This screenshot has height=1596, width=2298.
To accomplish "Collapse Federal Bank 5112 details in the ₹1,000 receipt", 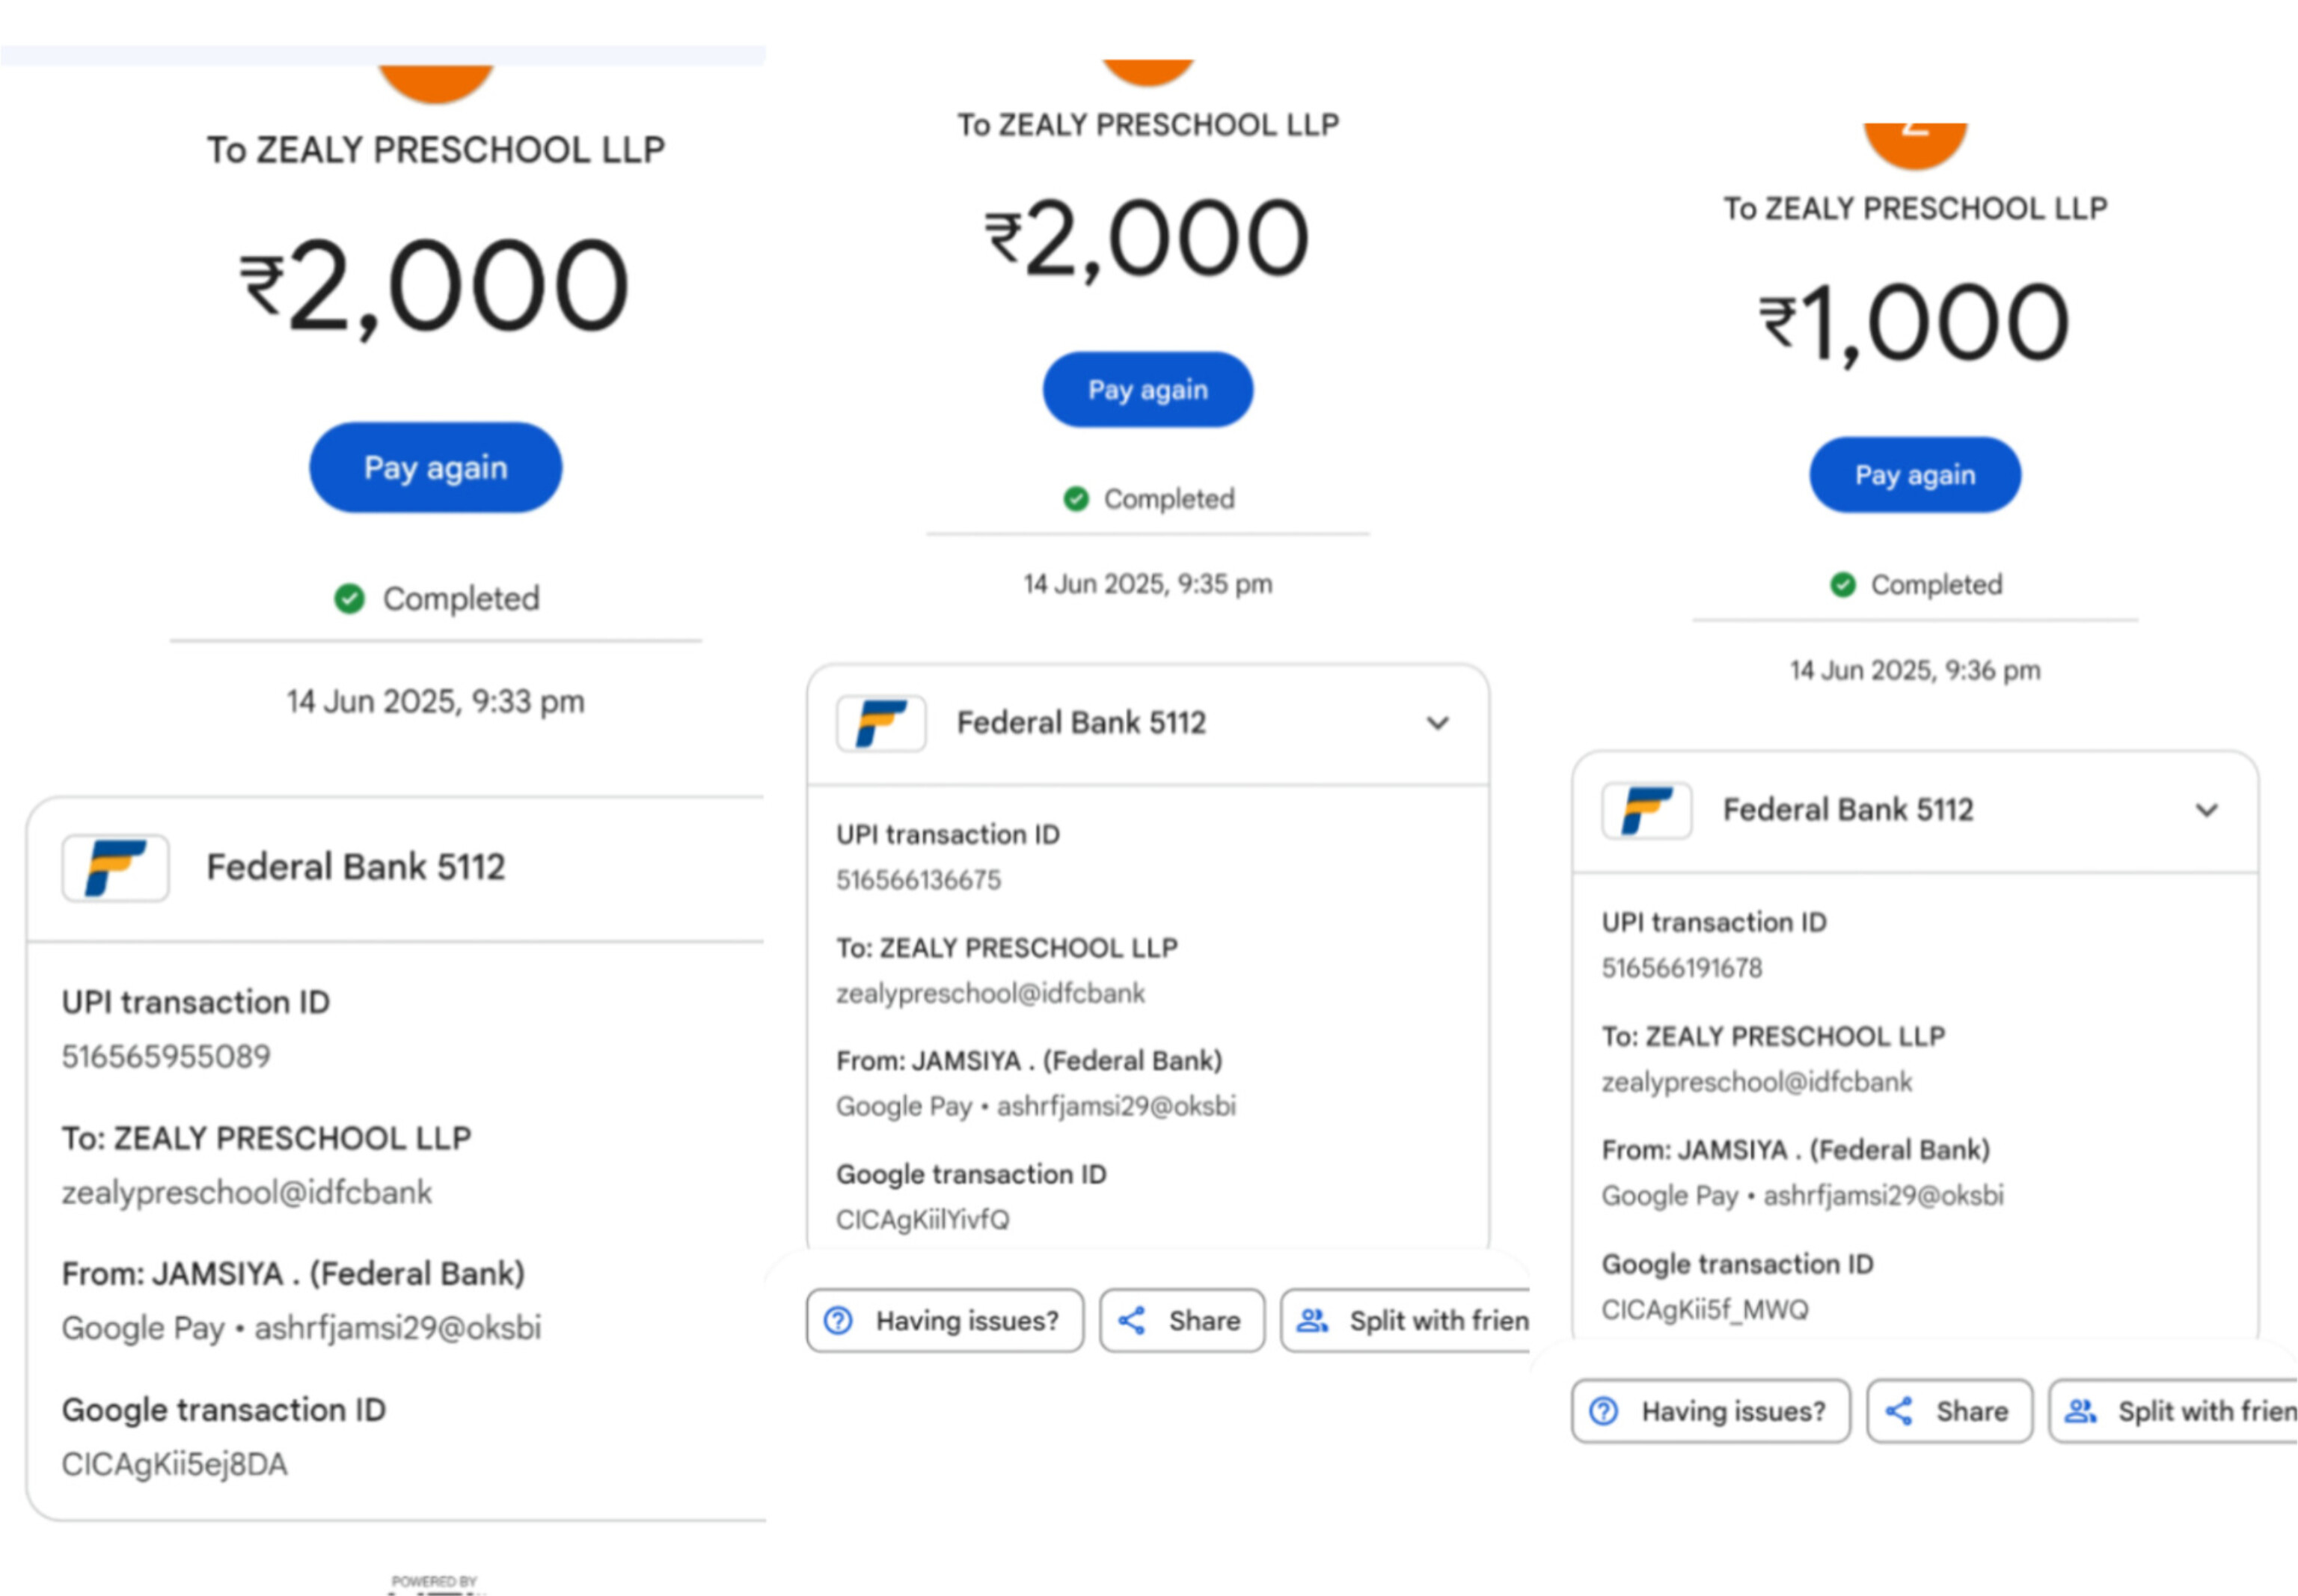I will (x=2206, y=810).
